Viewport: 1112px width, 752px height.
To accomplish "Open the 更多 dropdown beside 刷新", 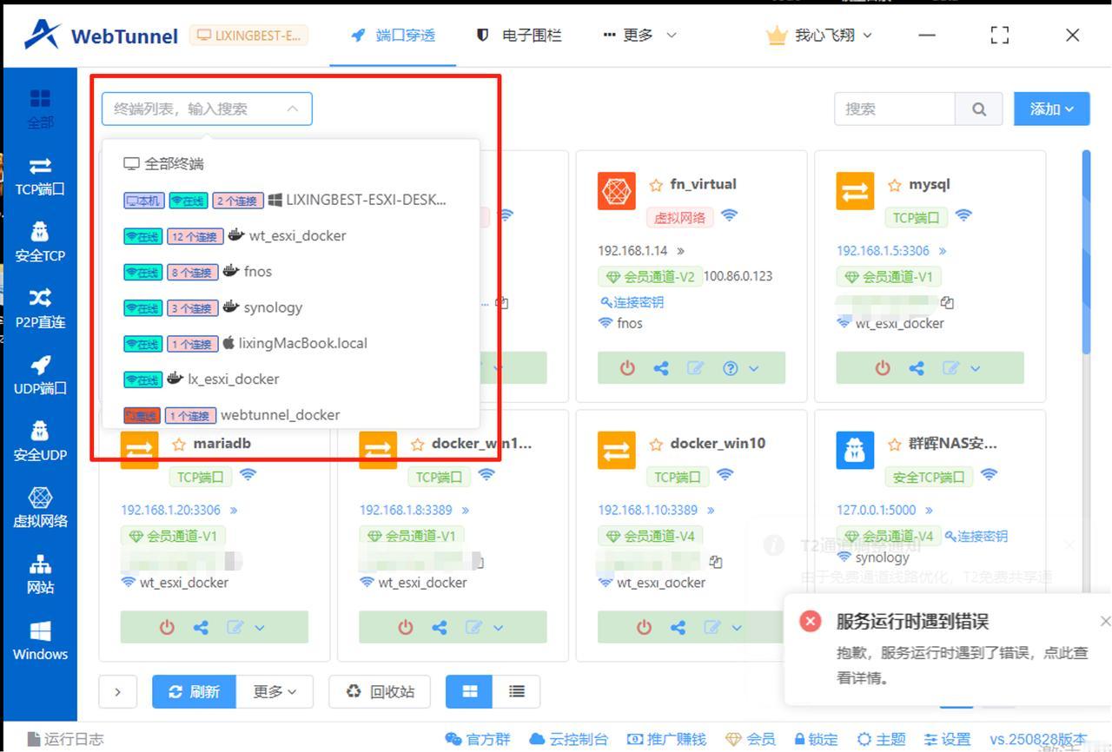I will pyautogui.click(x=275, y=691).
